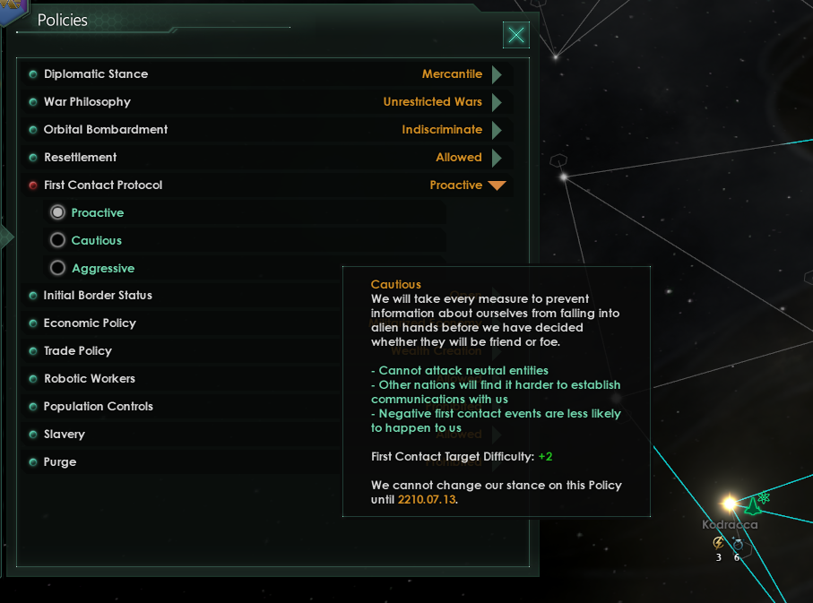Click the red status dot beside First Contact Protocol
Screen dimensions: 813x603
click(33, 185)
